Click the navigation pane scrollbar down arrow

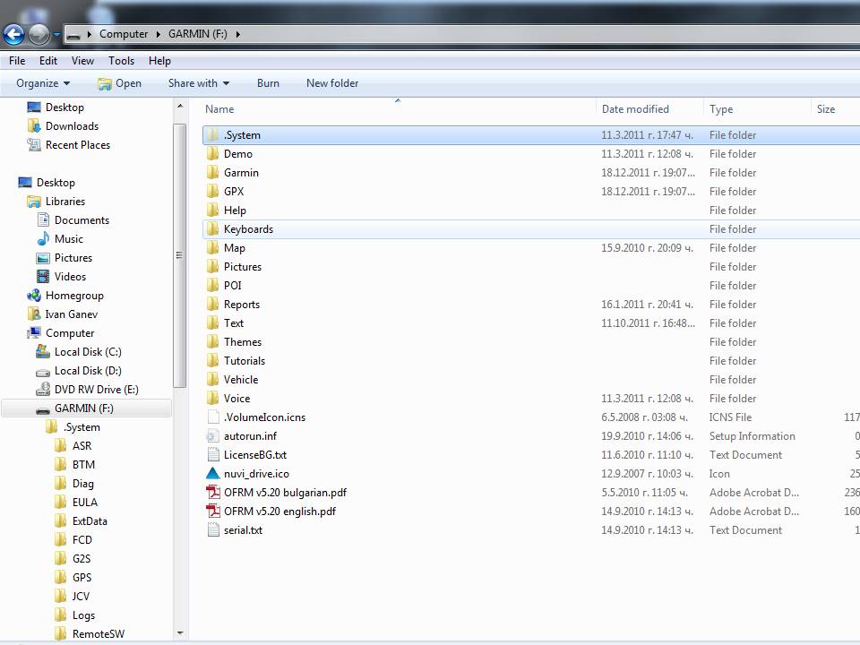[x=180, y=633]
